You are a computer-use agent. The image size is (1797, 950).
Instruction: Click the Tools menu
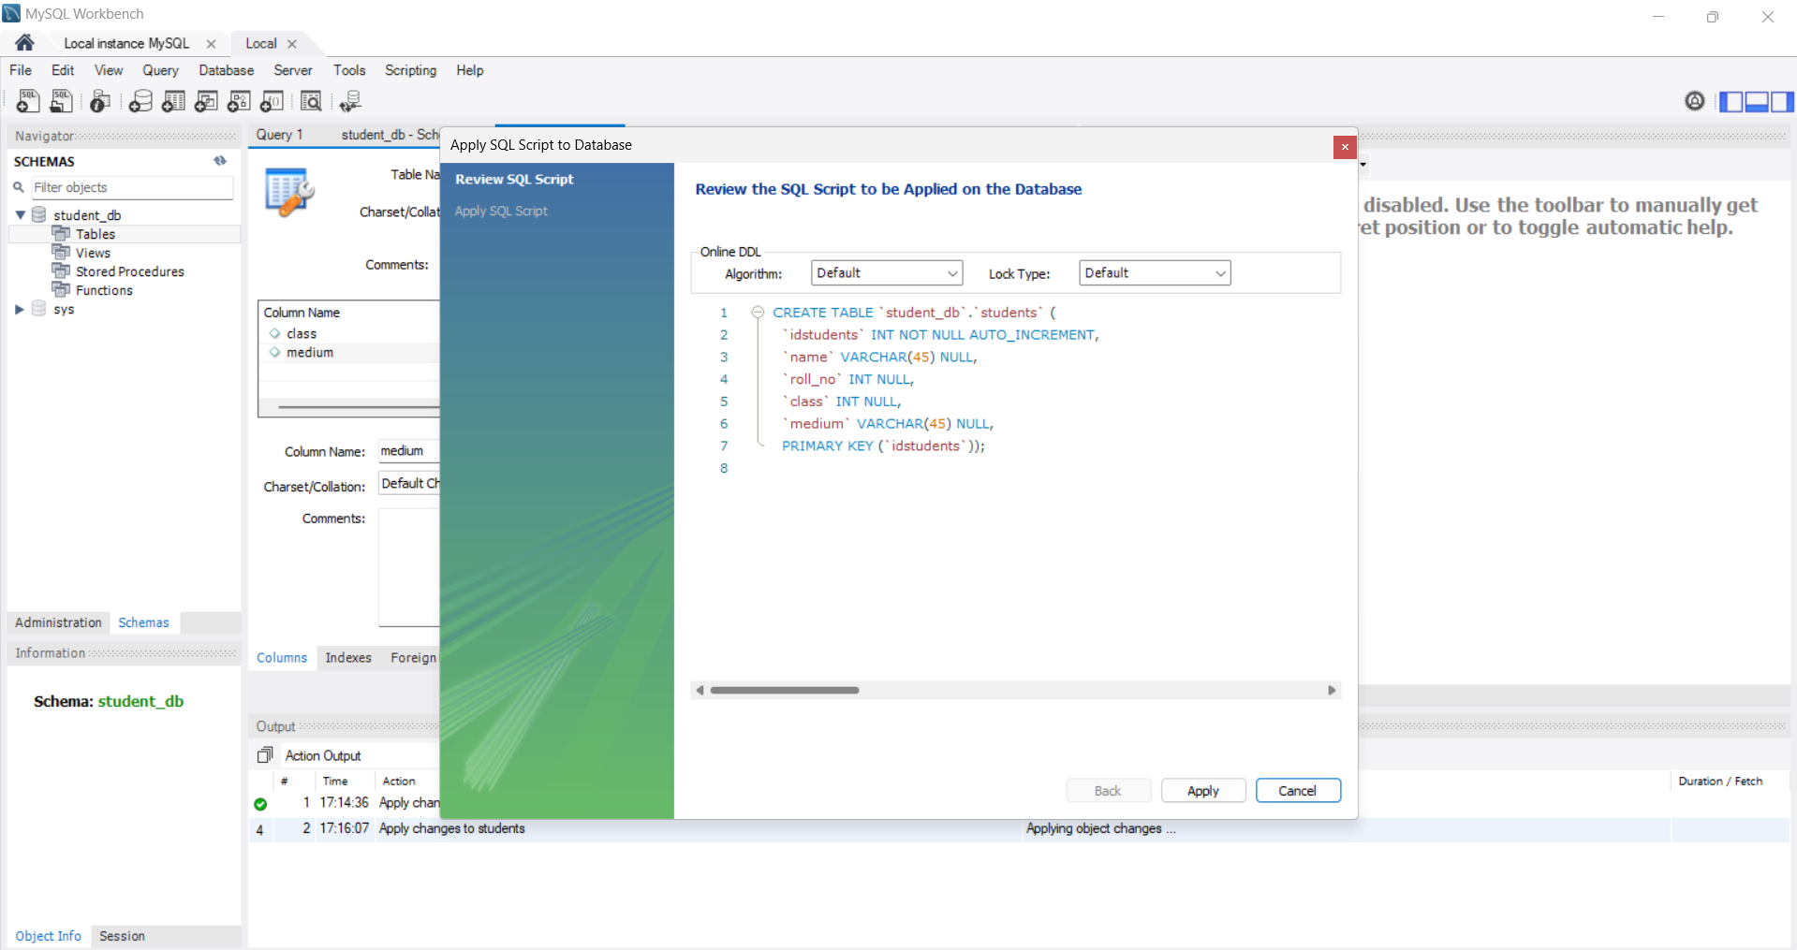pos(349,70)
